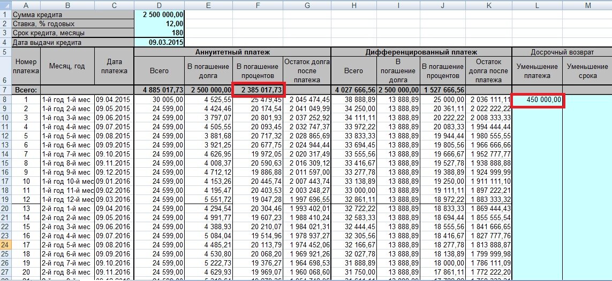Click the 'Дата выдачи кредита' label cell

[x=73, y=42]
